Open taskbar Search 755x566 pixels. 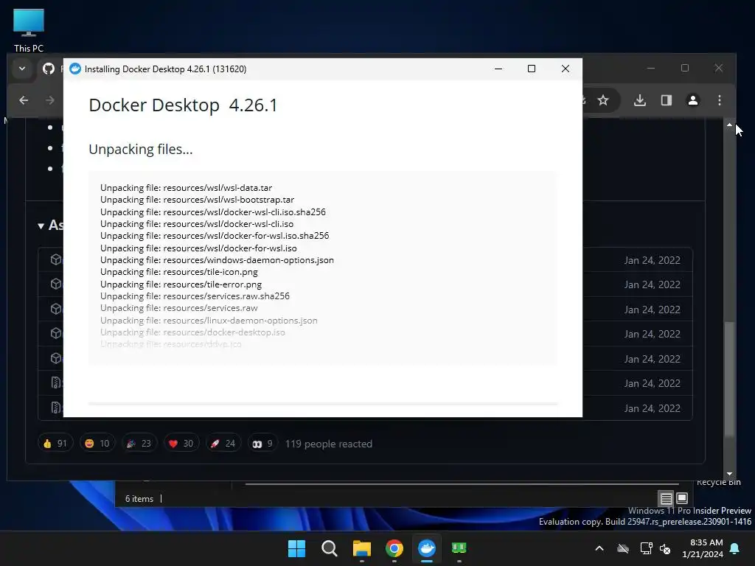click(x=330, y=548)
